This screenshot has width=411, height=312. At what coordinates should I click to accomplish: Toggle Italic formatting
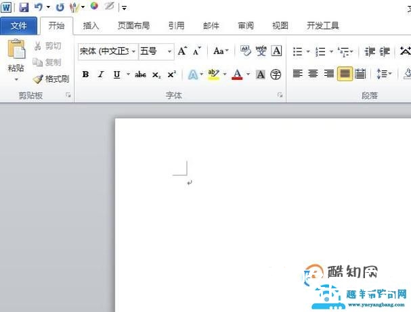101,74
